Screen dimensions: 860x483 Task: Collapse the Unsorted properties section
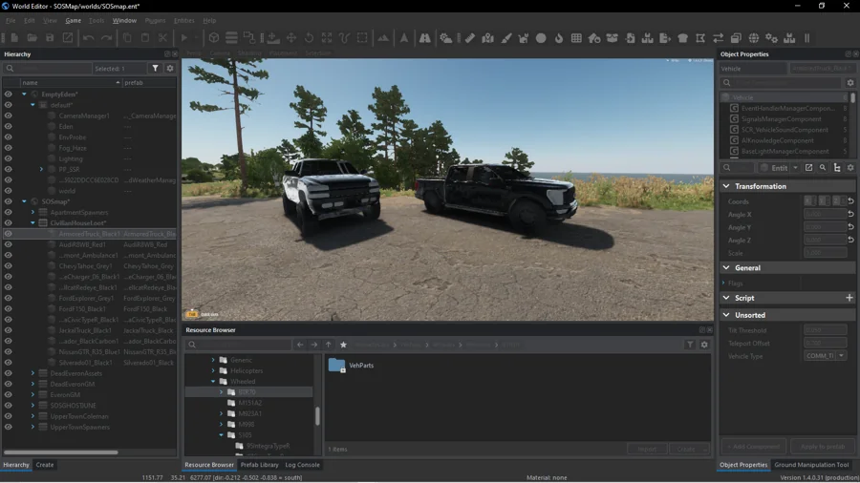[x=726, y=315]
